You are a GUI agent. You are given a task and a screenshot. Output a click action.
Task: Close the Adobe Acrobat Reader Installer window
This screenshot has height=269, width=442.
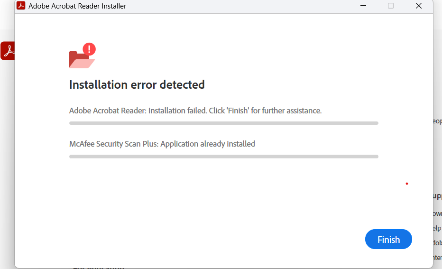pos(419,6)
